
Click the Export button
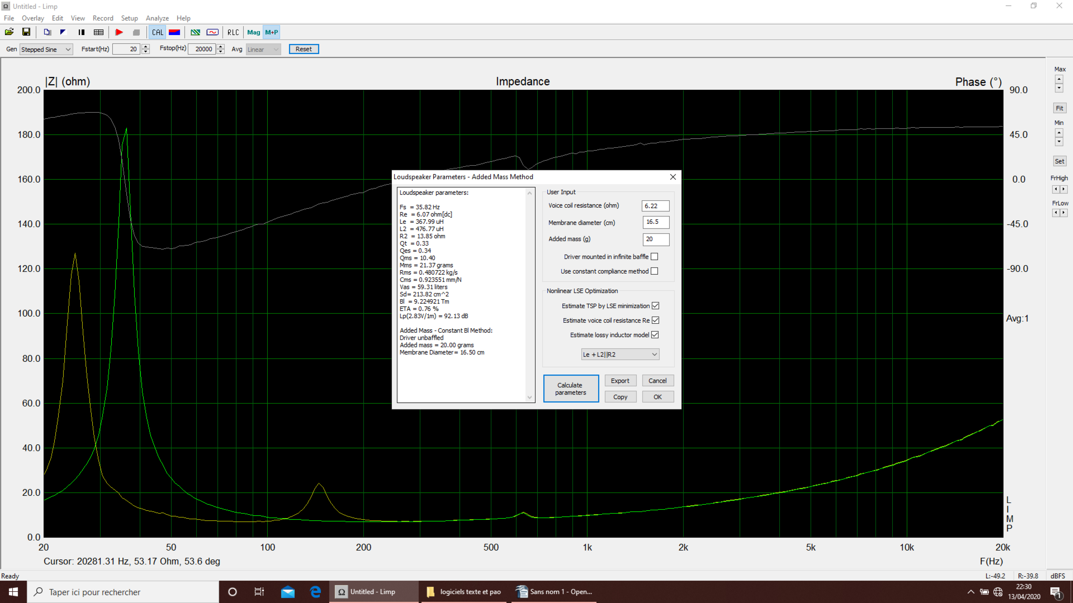tap(620, 380)
